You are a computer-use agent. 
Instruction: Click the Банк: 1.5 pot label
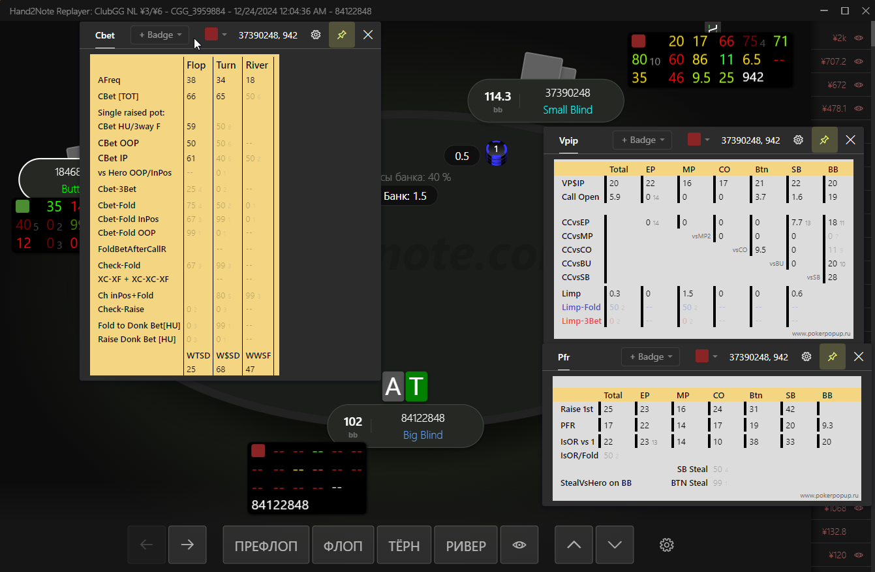405,196
